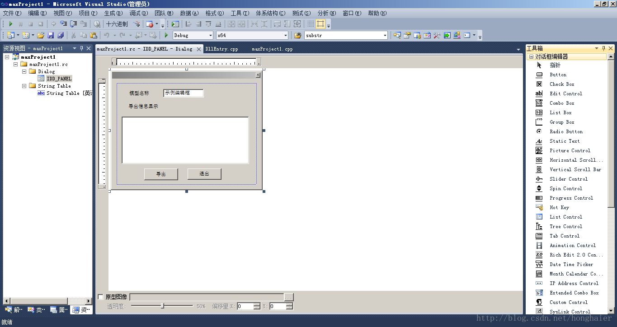
Task: Select Spin Control in toolbox
Action: coord(566,188)
